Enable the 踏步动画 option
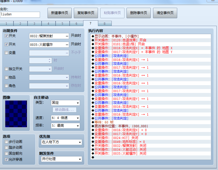The height and width of the screenshot is (170, 218). (6, 147)
